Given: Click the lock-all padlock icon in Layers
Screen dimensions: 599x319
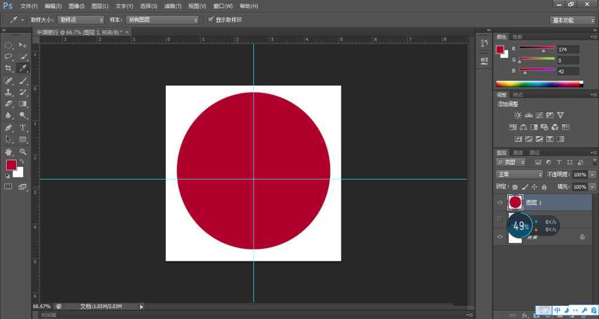Looking at the screenshot, I should 544,187.
